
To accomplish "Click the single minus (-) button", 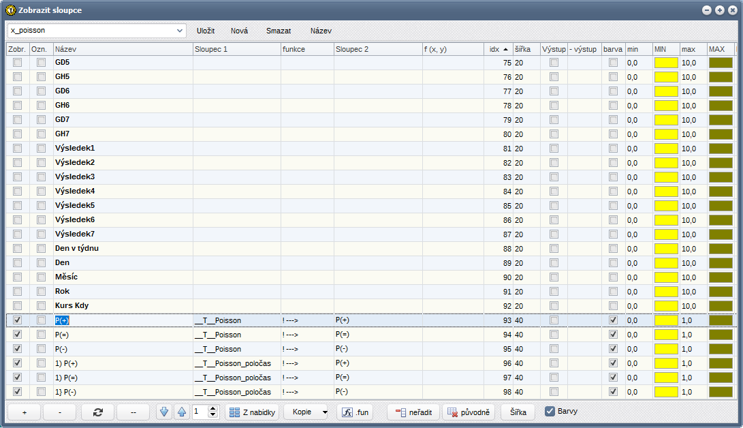I will click(60, 412).
